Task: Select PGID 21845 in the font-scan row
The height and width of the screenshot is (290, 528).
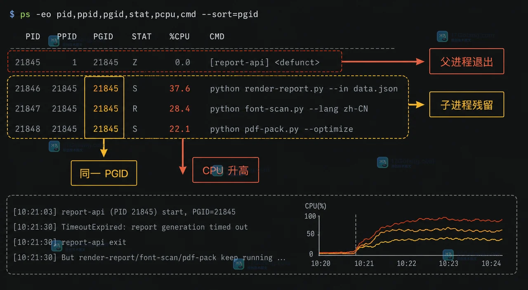Action: point(106,109)
